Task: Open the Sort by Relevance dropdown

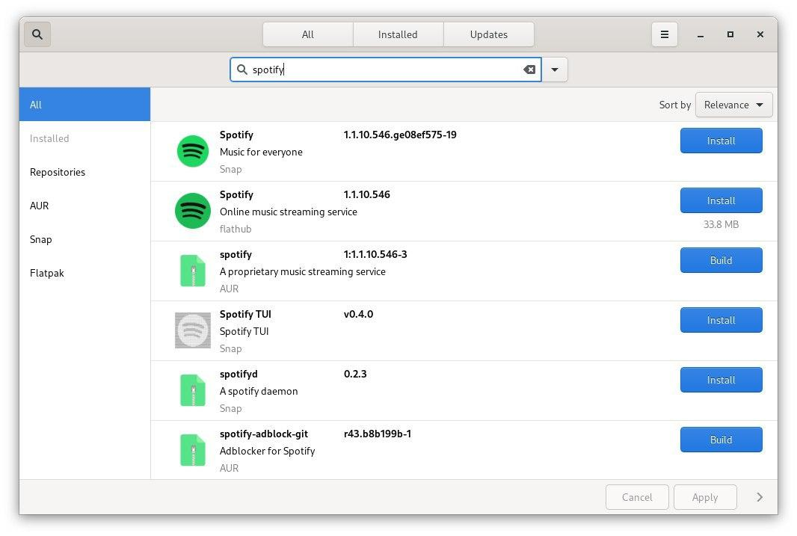Action: point(733,105)
